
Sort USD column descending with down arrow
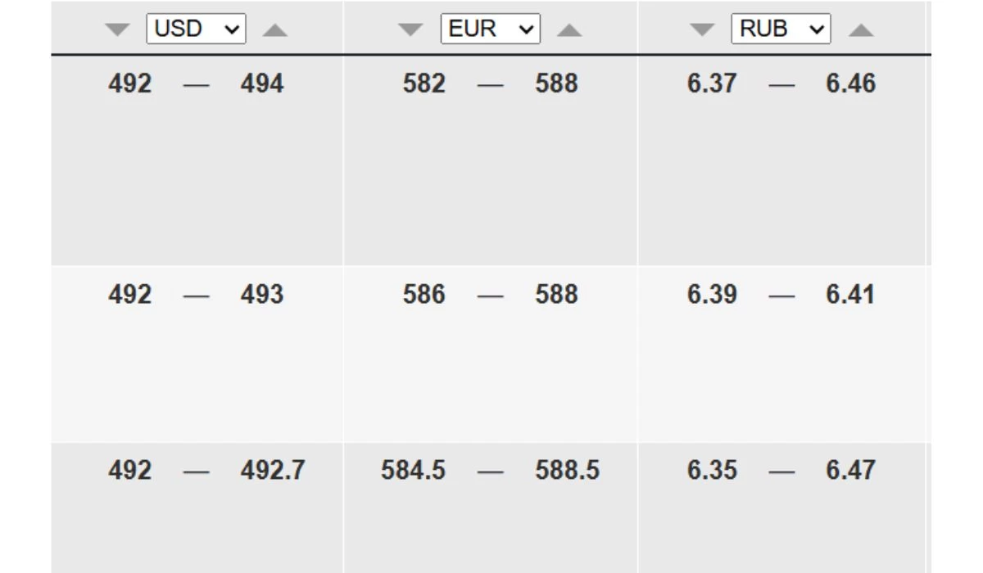(x=118, y=30)
